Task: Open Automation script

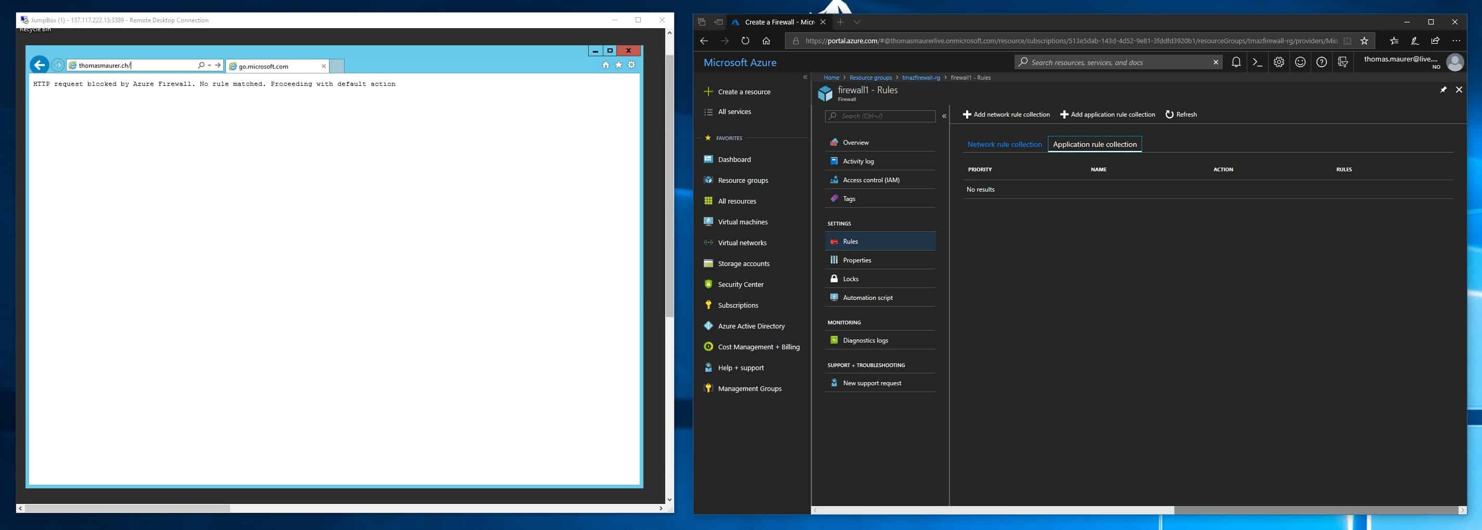Action: (880, 297)
